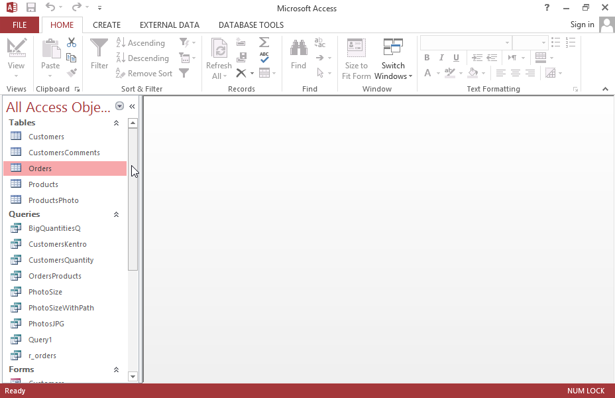
Task: Switch to the HOME tab
Action: [62, 25]
